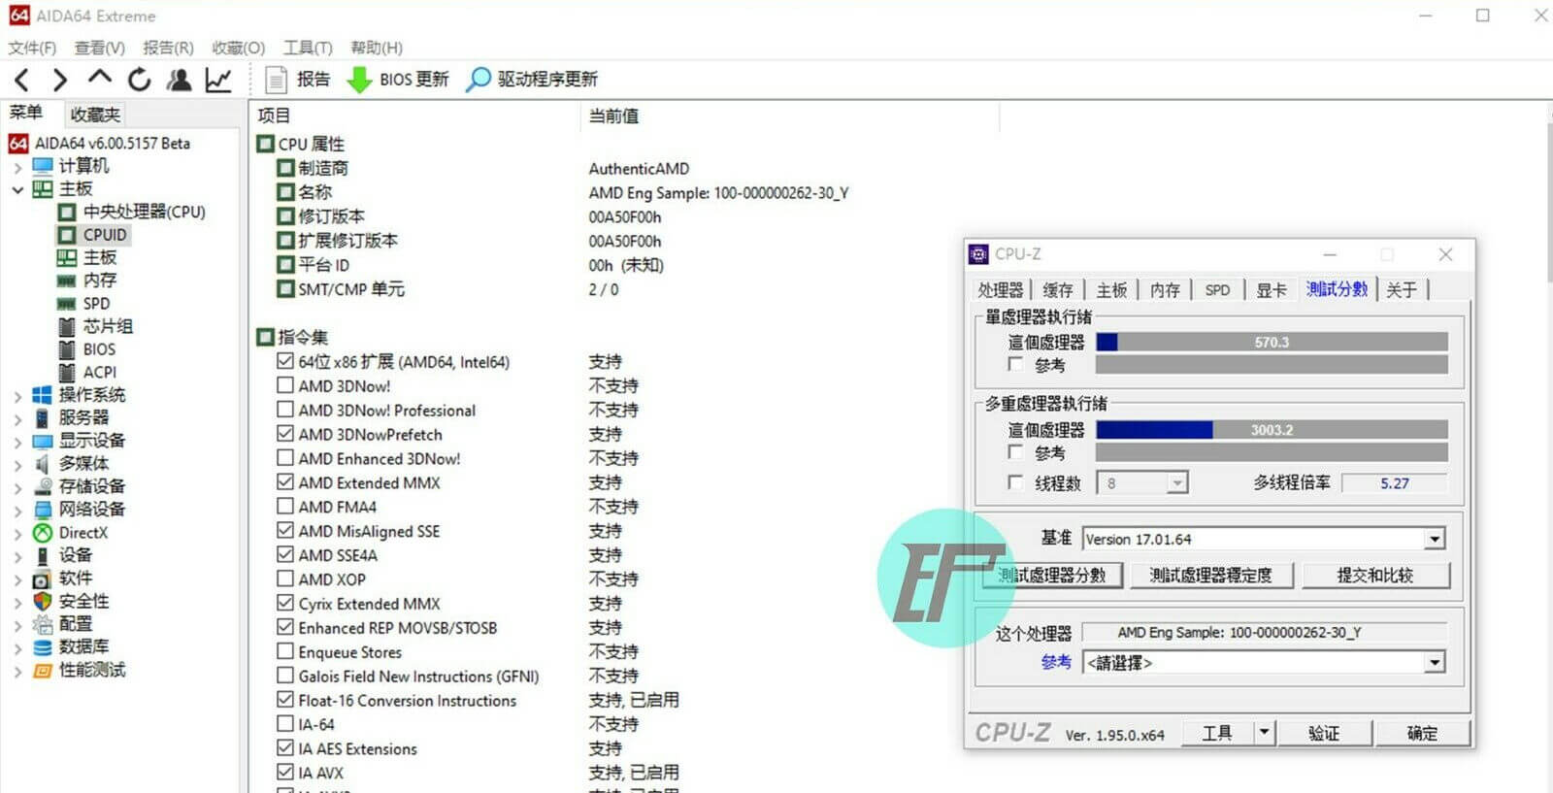This screenshot has width=1553, height=793.
Task: Click the graph chart toolbar icon
Action: pos(218,80)
